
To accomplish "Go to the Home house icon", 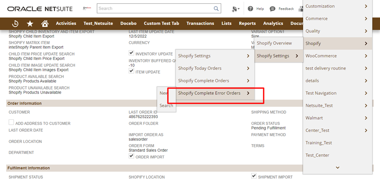I will click(x=45, y=23).
